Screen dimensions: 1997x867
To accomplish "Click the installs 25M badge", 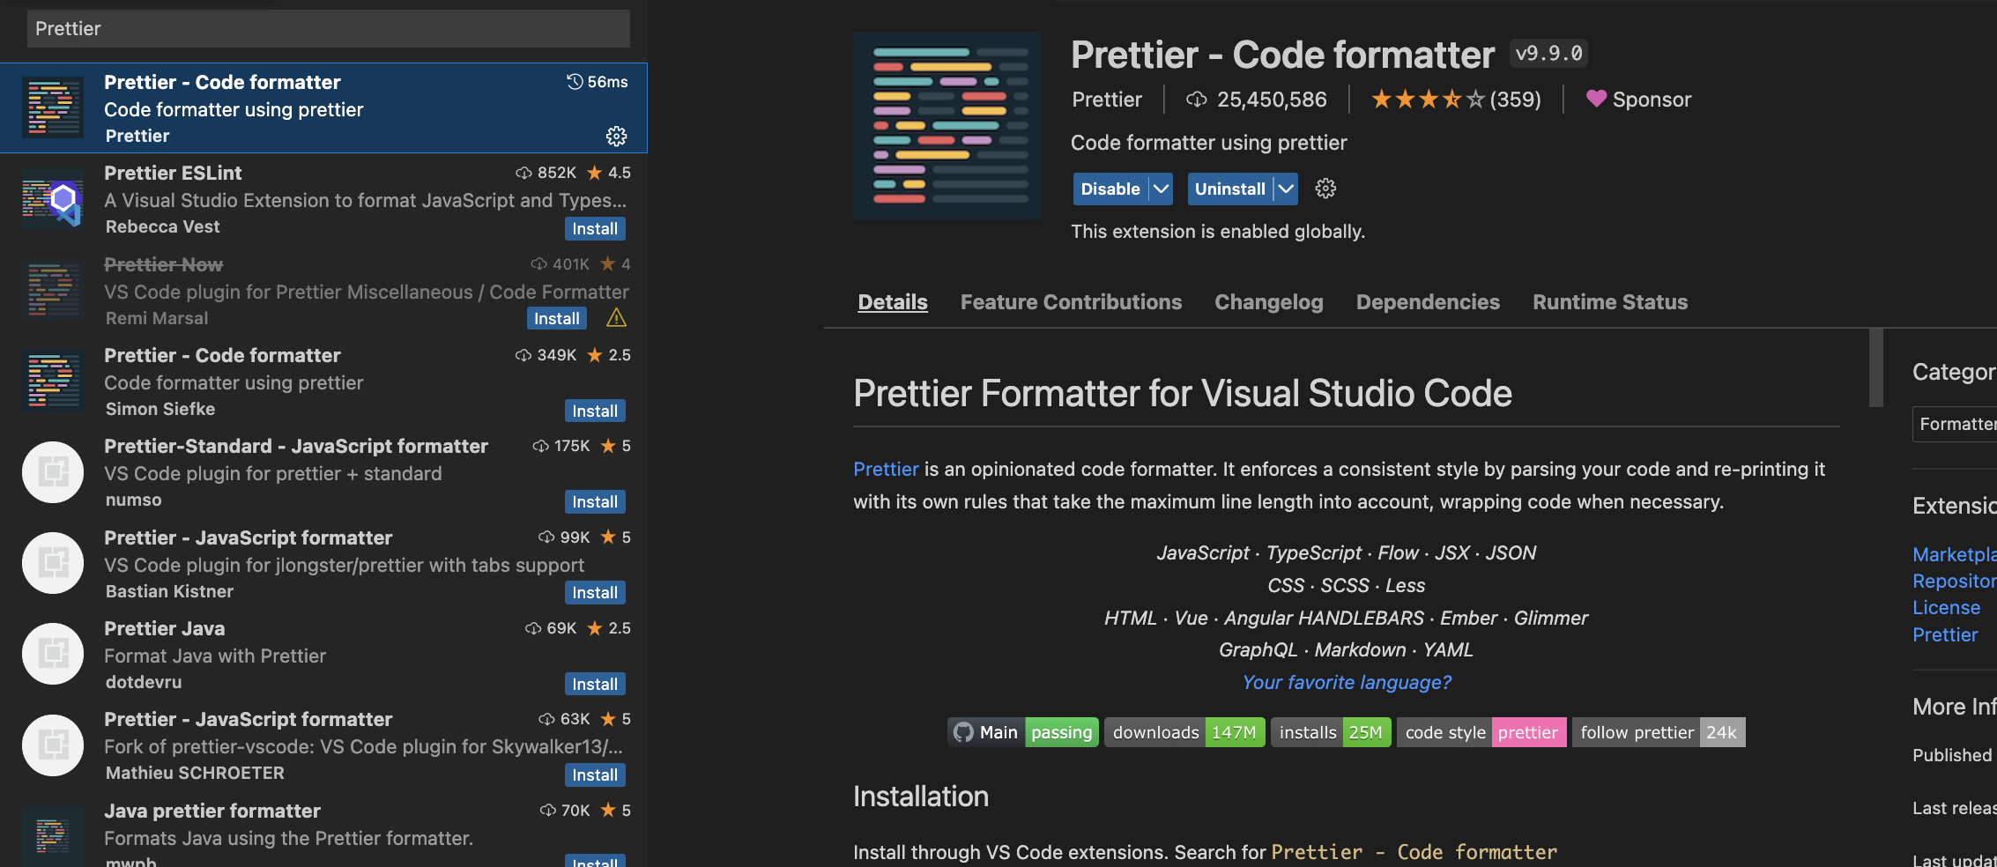I will click(x=1331, y=732).
